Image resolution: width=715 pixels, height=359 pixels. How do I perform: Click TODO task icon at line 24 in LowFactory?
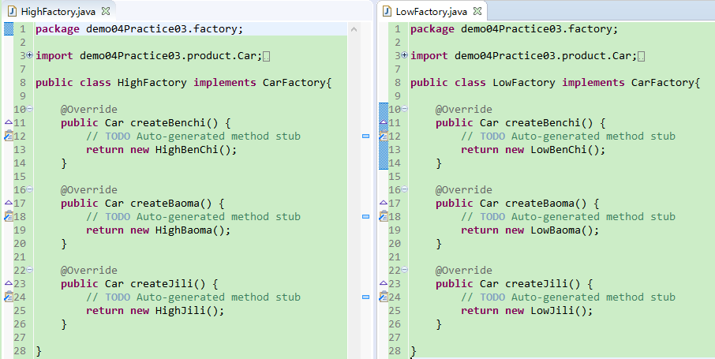(x=384, y=297)
